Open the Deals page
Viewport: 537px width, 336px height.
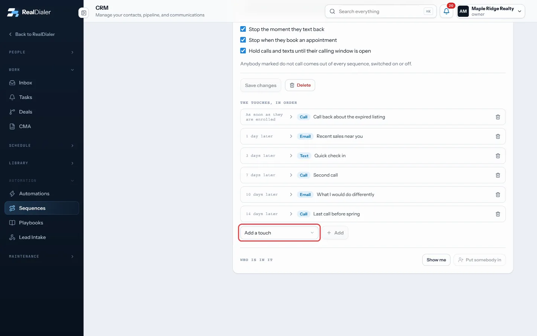[42, 112]
